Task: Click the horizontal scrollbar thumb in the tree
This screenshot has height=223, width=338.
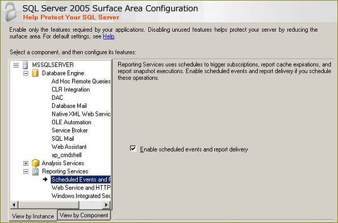Action: [49, 205]
